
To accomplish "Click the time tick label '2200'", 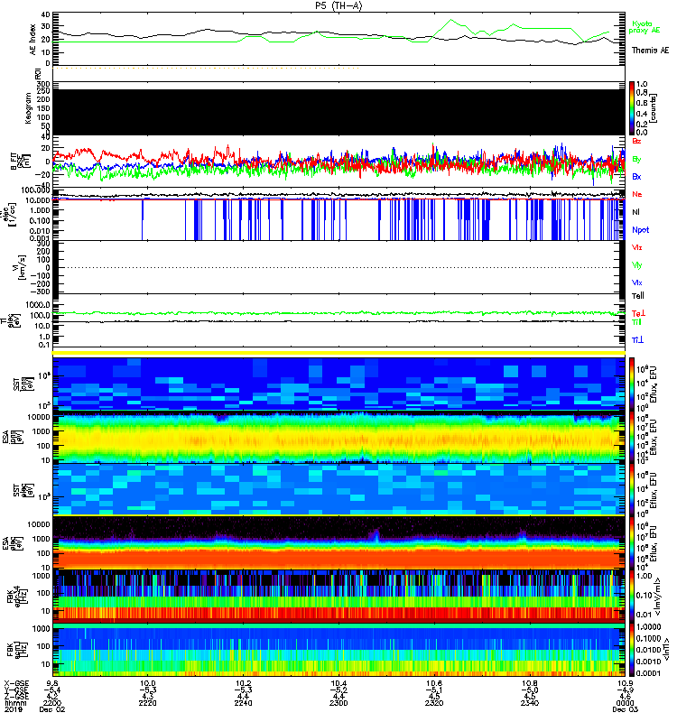I will [x=52, y=703].
